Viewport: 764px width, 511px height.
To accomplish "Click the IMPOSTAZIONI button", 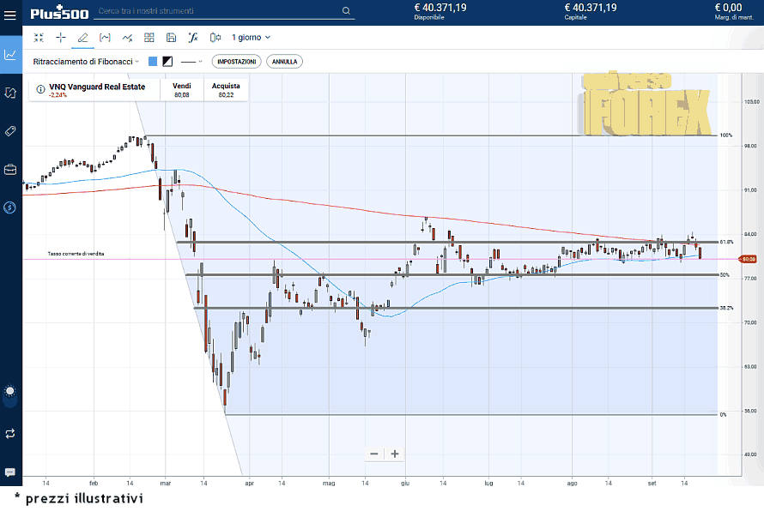I will coord(236,62).
